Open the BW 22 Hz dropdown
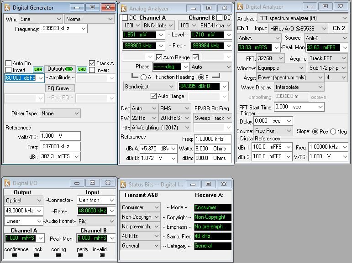 pos(144,118)
